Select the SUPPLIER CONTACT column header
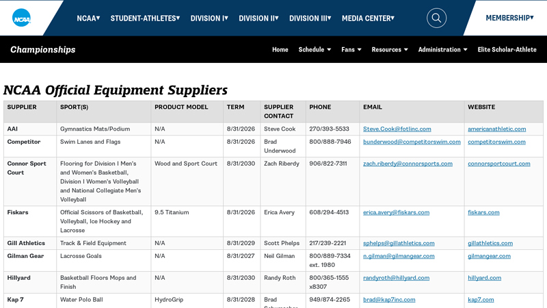Viewport: 547px width, 308px height. pos(283,112)
